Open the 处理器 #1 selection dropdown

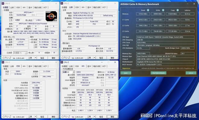[26, 53]
